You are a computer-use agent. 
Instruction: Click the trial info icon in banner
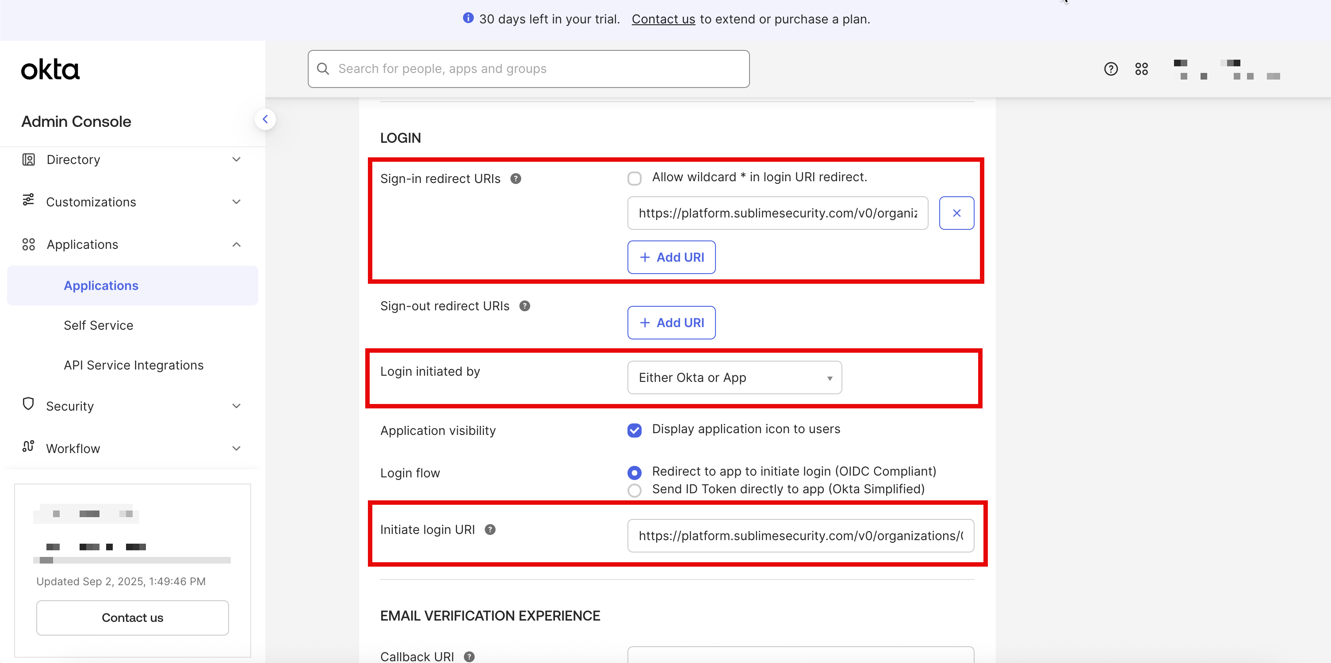(468, 18)
